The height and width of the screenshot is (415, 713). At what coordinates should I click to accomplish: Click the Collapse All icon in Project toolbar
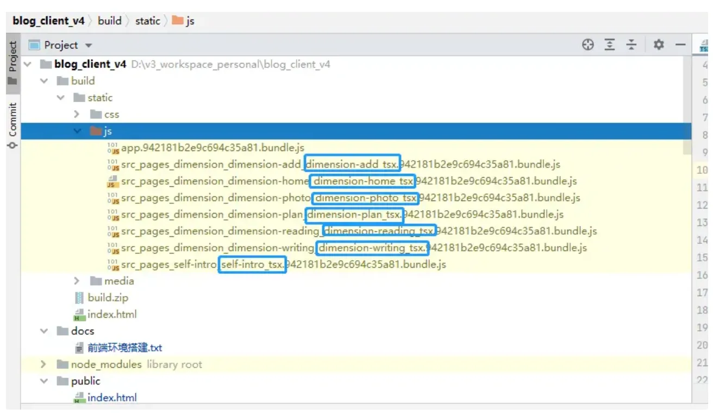(631, 45)
